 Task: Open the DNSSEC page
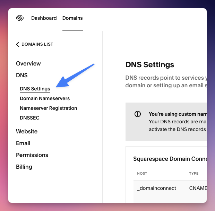pos(29,118)
